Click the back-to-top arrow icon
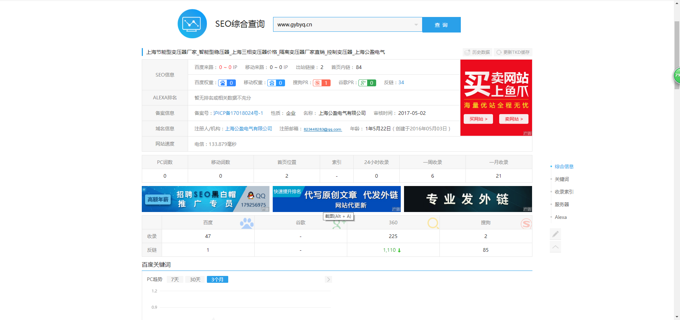The width and height of the screenshot is (680, 320). click(556, 247)
